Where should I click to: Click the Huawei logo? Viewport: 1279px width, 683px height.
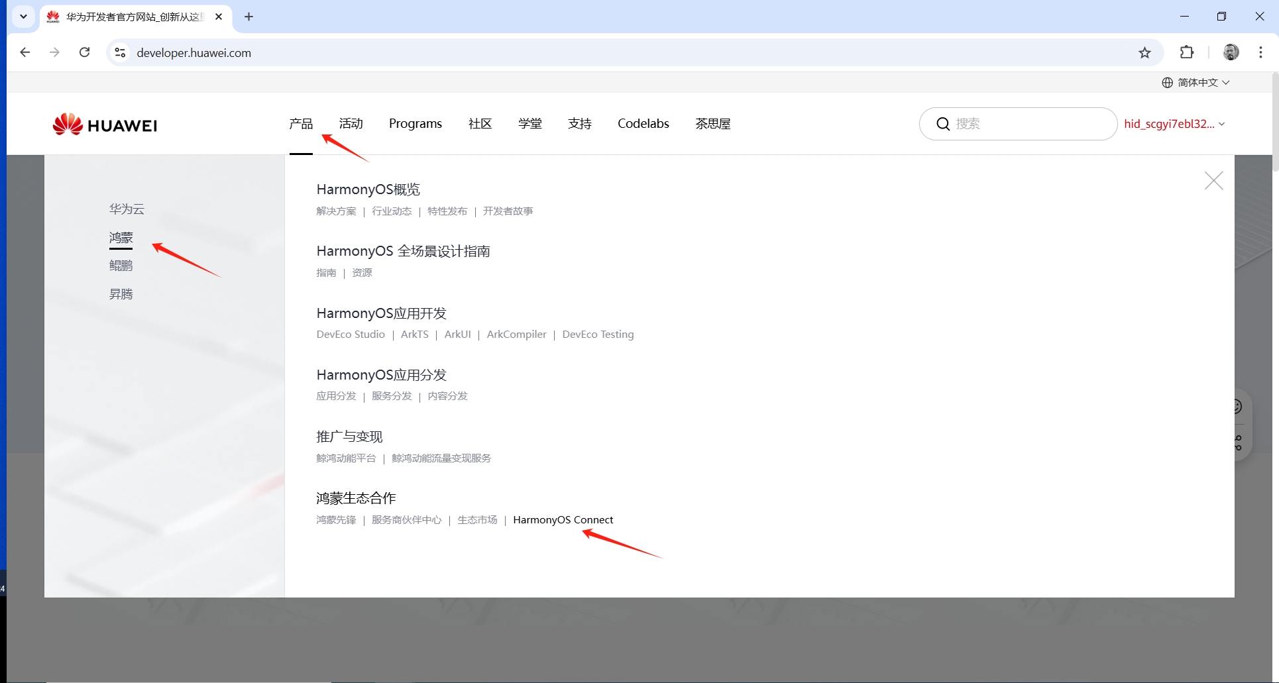[105, 125]
